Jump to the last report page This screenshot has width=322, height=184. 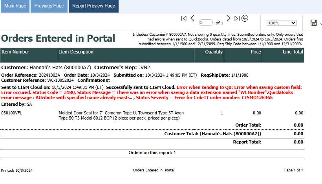(236, 18)
